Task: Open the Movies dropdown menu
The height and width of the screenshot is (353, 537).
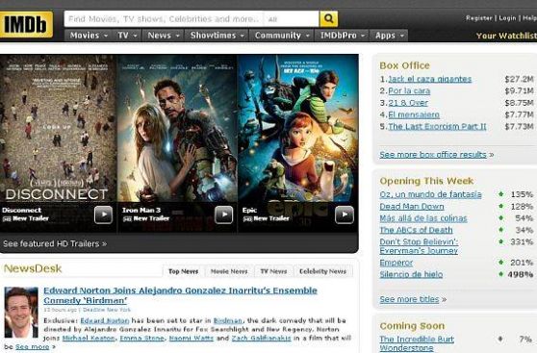Action: tap(89, 36)
